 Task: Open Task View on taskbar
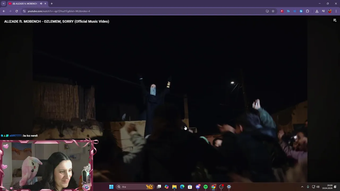coord(159,187)
